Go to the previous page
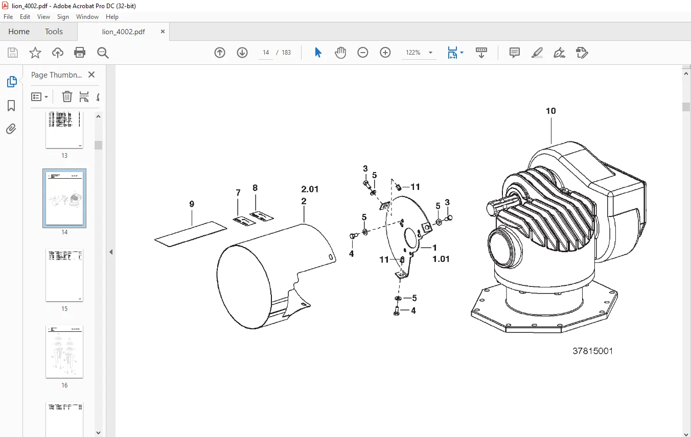The width and height of the screenshot is (691, 437). [x=220, y=53]
